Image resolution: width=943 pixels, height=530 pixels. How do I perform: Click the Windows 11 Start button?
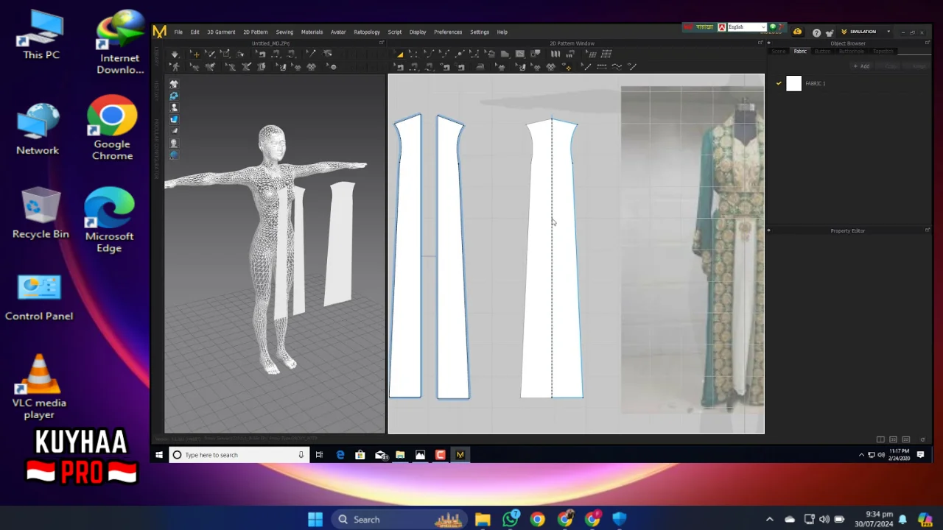[x=315, y=520]
